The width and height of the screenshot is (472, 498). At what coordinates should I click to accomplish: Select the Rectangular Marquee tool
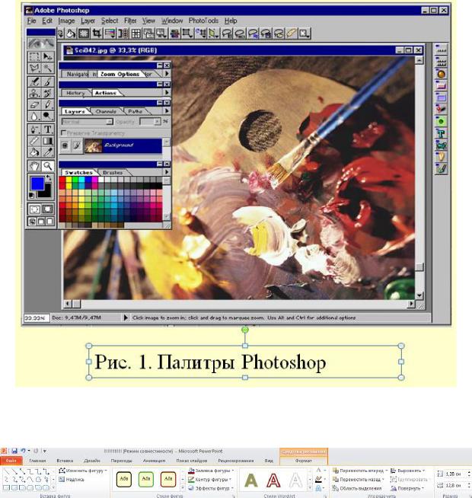(34, 57)
